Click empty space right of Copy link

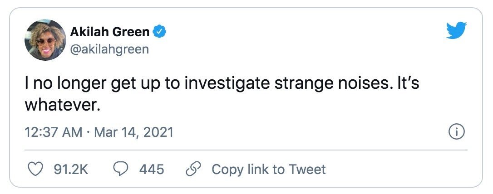[396, 170]
